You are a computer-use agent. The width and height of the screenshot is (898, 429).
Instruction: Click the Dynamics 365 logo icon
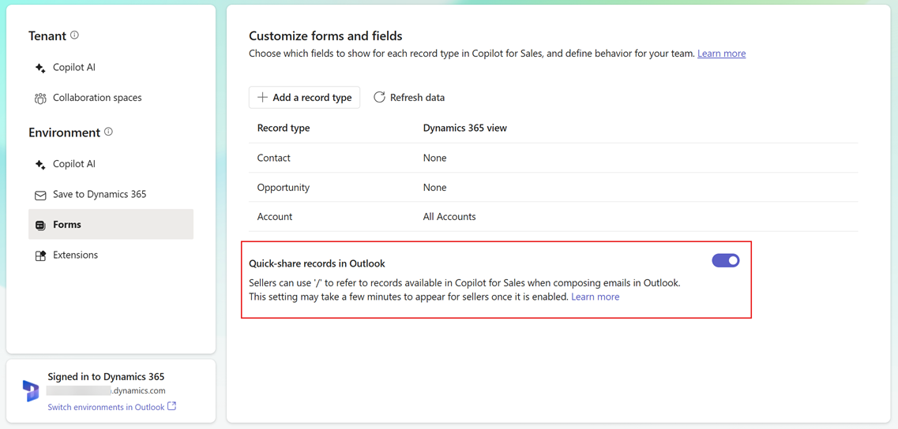pyautogui.click(x=31, y=390)
